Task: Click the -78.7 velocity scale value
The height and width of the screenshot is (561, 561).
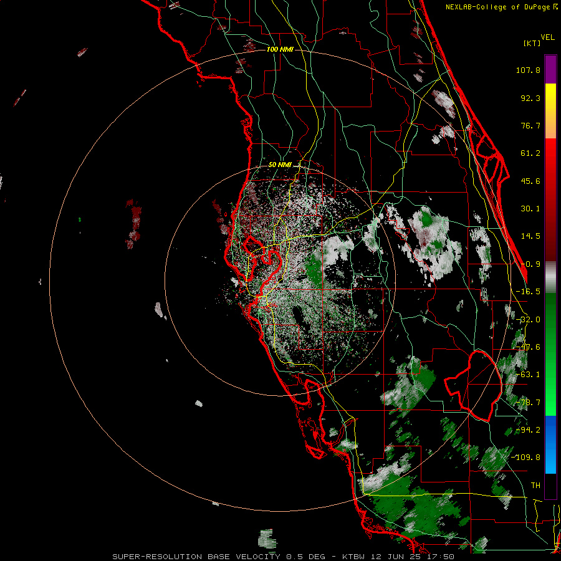Action: 528,403
